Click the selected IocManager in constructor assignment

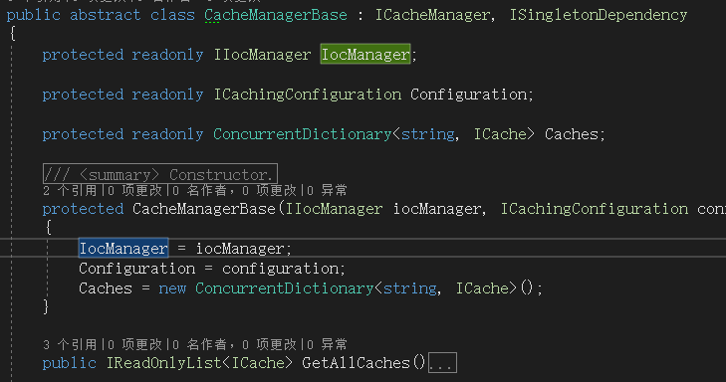[x=123, y=248]
